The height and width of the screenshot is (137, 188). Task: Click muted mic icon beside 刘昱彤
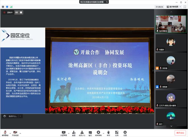coord(158,49)
